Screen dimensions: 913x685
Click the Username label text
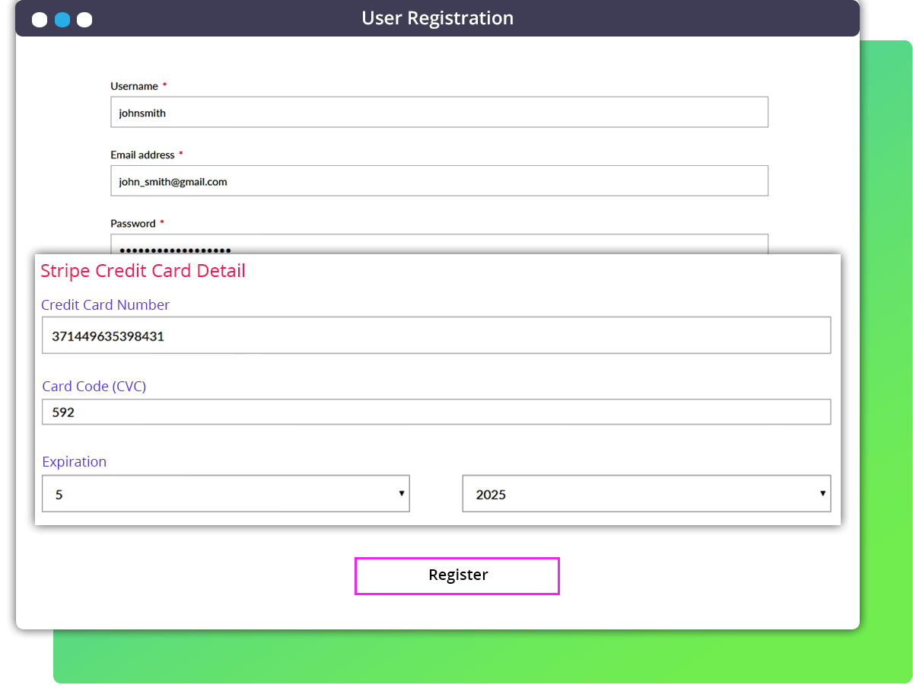point(134,86)
